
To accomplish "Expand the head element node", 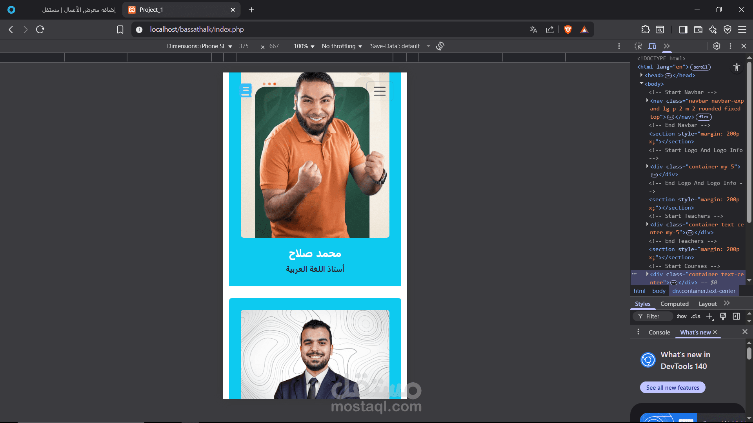I will pyautogui.click(x=642, y=75).
